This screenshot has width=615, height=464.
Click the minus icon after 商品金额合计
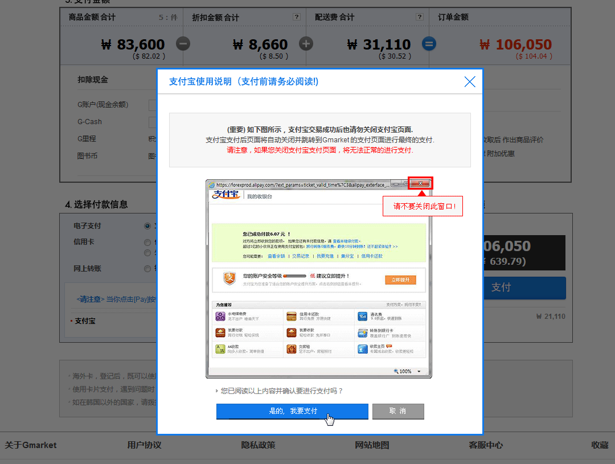183,43
